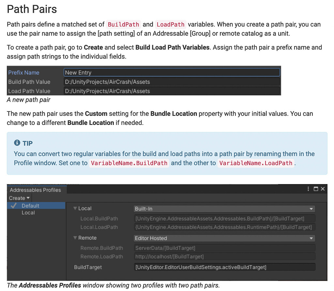Click the checkmark icon beside the Default profile

tap(13, 205)
